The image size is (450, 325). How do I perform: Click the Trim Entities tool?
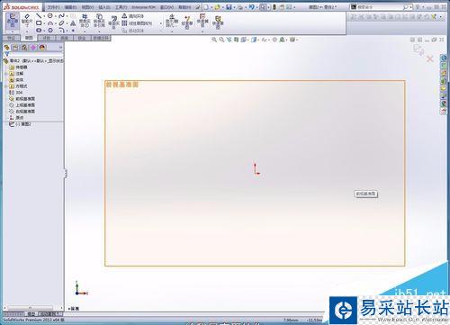tap(85, 21)
